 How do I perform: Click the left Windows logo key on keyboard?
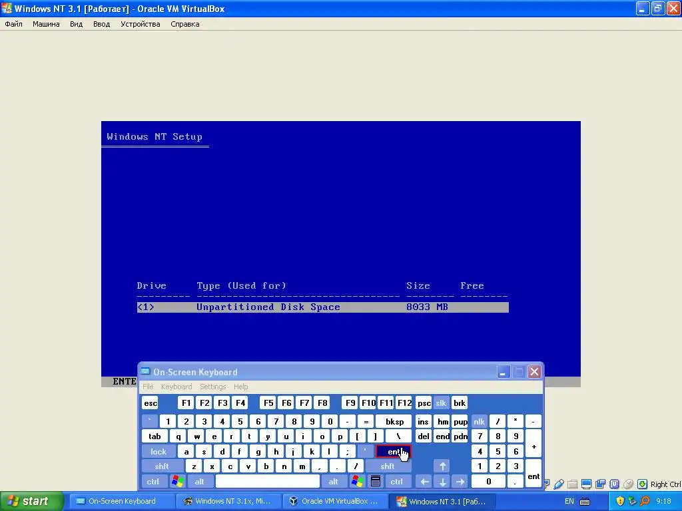tap(177, 481)
